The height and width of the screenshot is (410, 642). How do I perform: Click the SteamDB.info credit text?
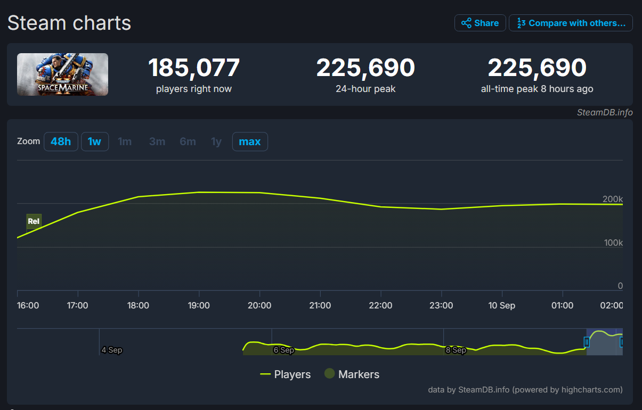(605, 112)
